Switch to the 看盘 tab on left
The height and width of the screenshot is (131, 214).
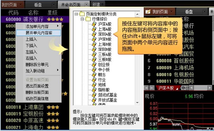pyautogui.click(x=38, y=4)
